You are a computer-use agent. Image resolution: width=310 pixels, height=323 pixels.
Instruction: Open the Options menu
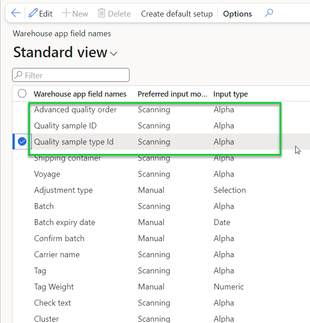point(237,14)
